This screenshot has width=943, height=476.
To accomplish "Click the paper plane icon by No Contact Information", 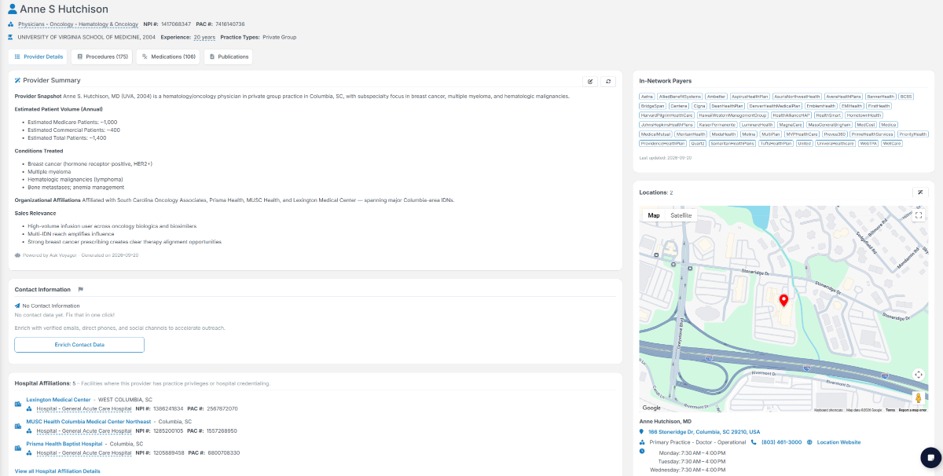I will point(17,306).
